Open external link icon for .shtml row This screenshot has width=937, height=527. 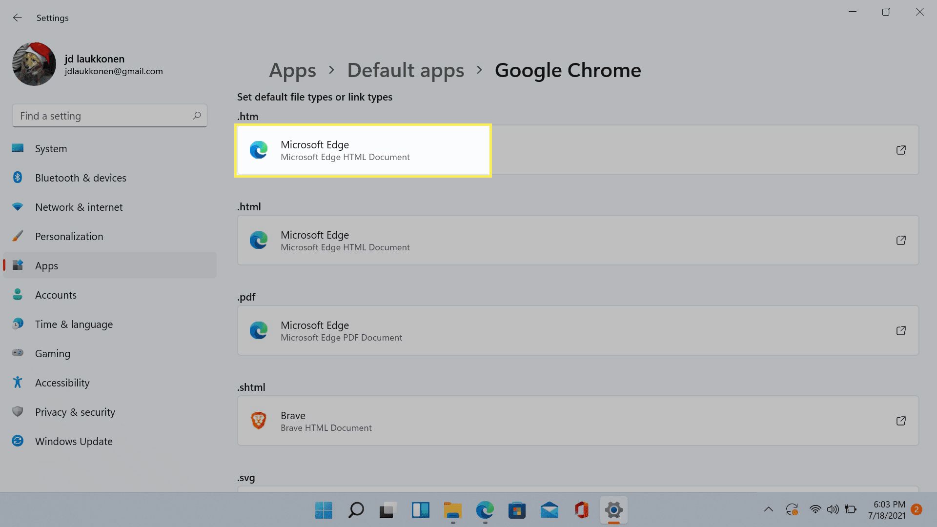(901, 421)
